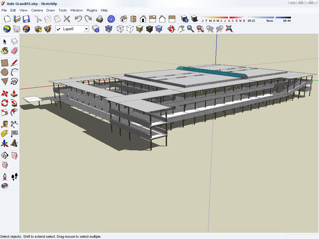Select the Line pencil tool
The image size is (319, 239).
[14, 63]
